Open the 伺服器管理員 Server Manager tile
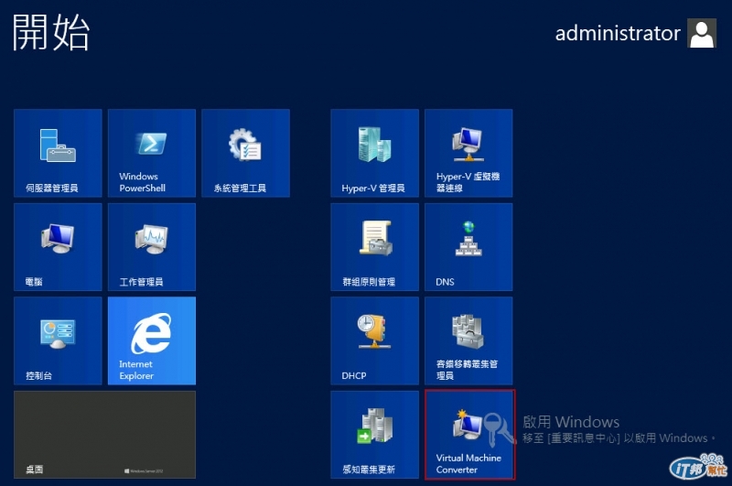The width and height of the screenshot is (732, 486). 58,153
